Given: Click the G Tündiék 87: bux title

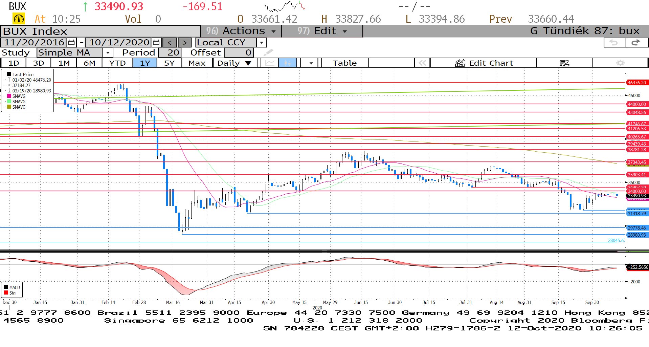Looking at the screenshot, I should [x=585, y=31].
